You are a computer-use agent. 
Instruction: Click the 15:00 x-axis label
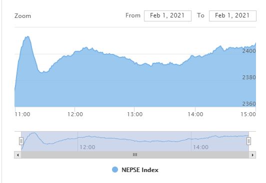pos(248,114)
